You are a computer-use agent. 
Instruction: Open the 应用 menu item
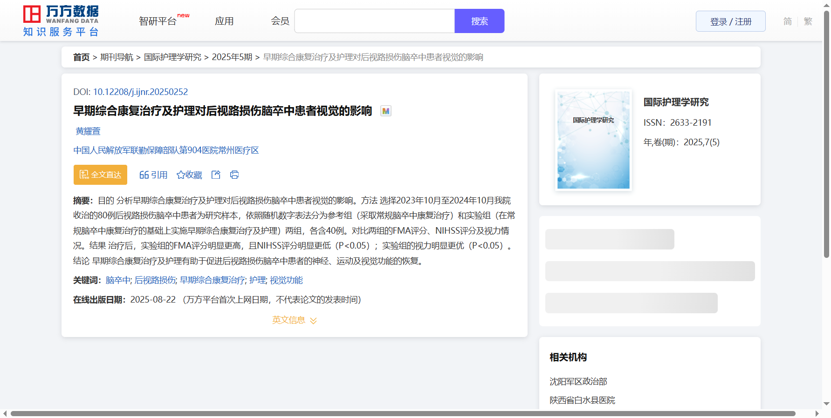pos(224,21)
